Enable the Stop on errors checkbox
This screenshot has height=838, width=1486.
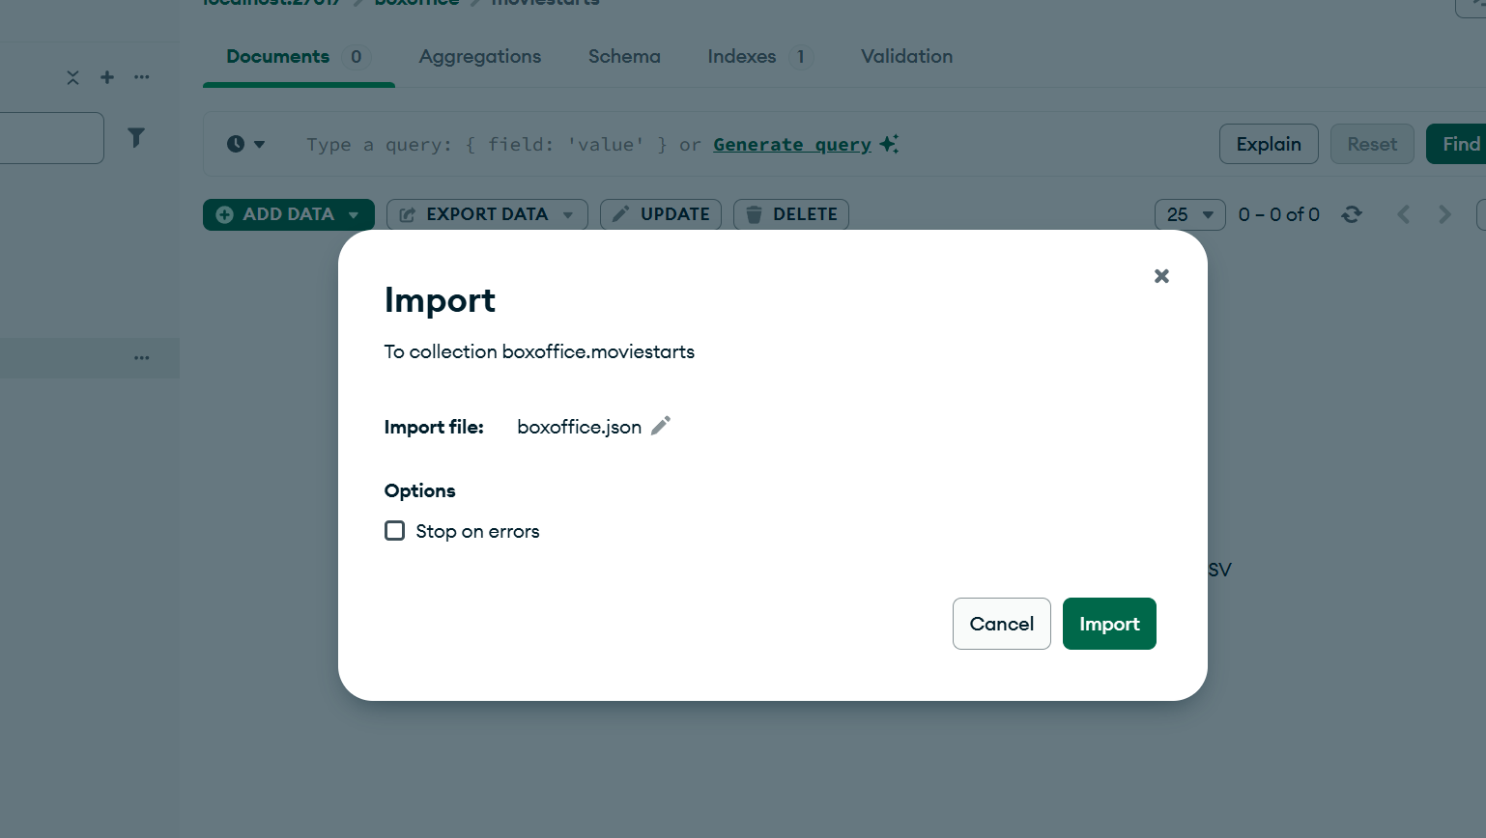[395, 531]
